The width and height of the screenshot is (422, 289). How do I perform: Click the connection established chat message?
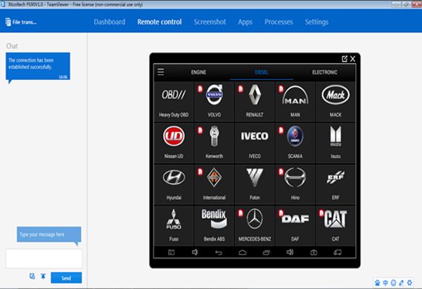[x=38, y=66]
